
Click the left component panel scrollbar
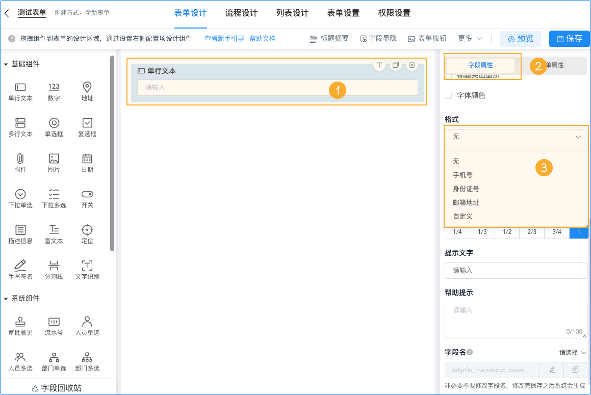[112, 153]
